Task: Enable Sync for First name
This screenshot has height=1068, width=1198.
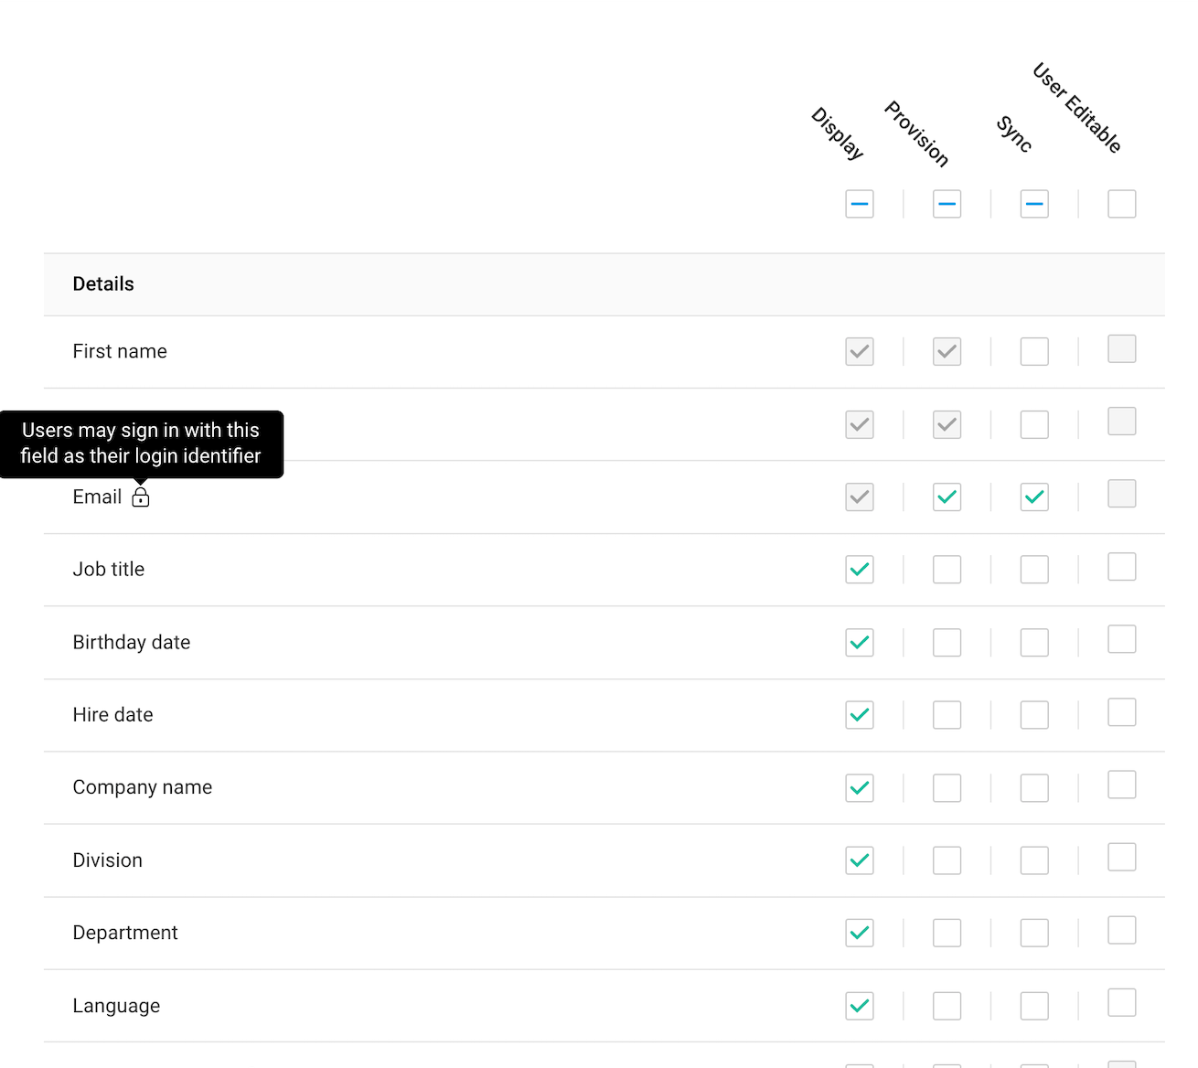Action: [x=1034, y=352]
